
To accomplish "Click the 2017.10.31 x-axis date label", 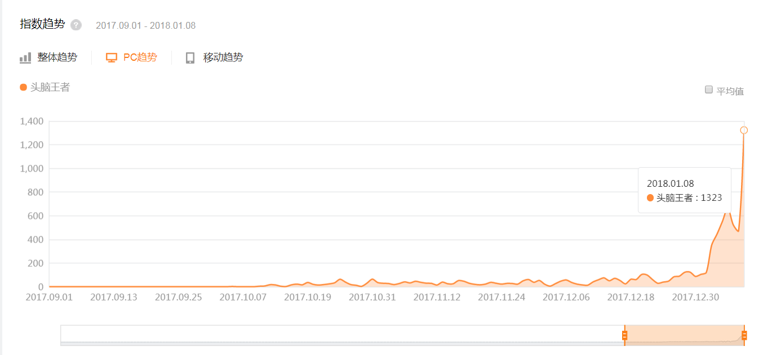I will coord(372,296).
